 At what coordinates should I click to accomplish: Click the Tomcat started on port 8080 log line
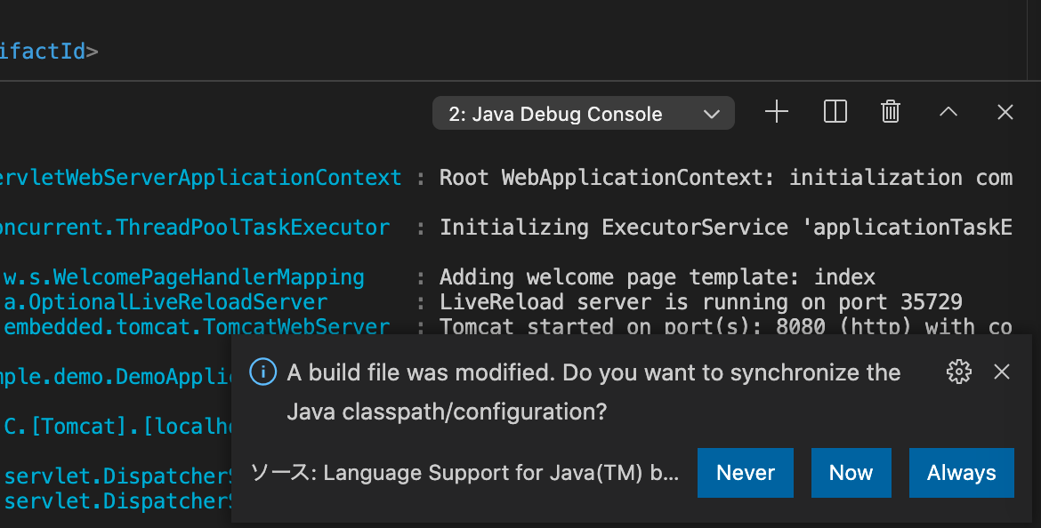(x=725, y=326)
